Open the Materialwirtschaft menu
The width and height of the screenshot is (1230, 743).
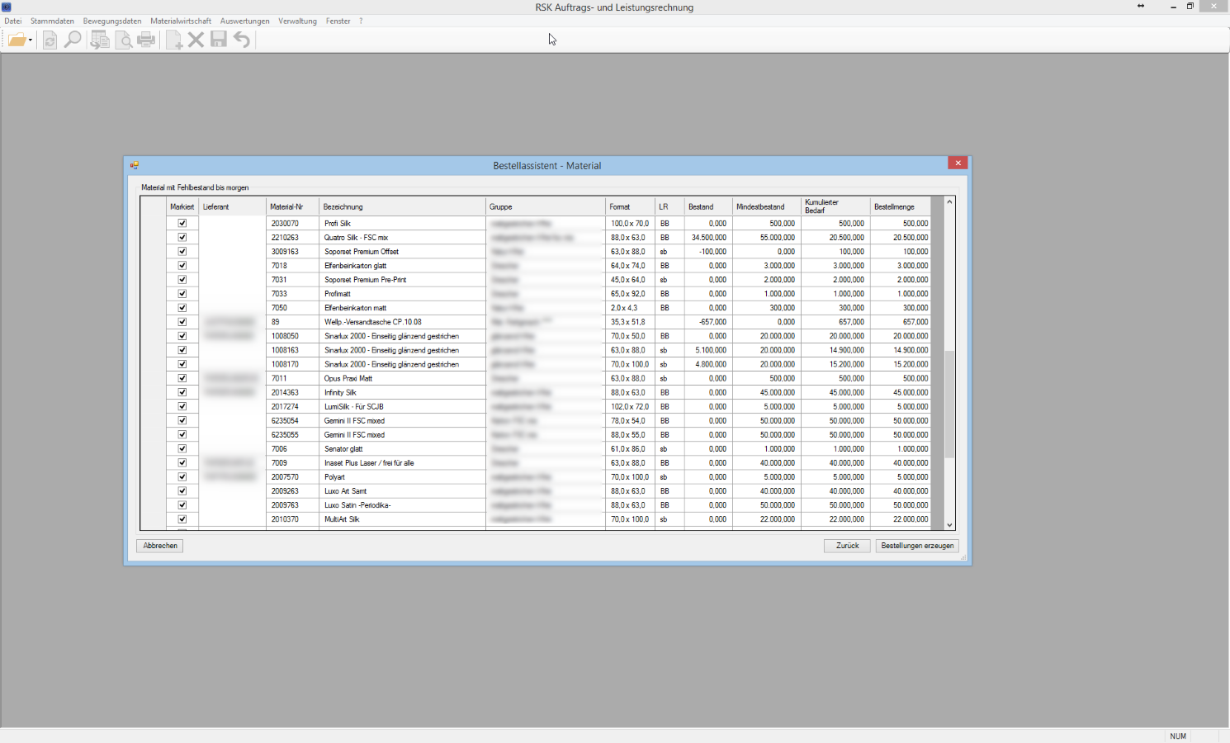181,21
